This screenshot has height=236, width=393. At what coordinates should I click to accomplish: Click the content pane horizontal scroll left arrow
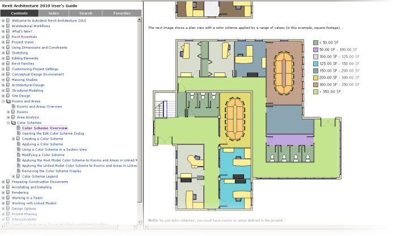tap(146, 227)
